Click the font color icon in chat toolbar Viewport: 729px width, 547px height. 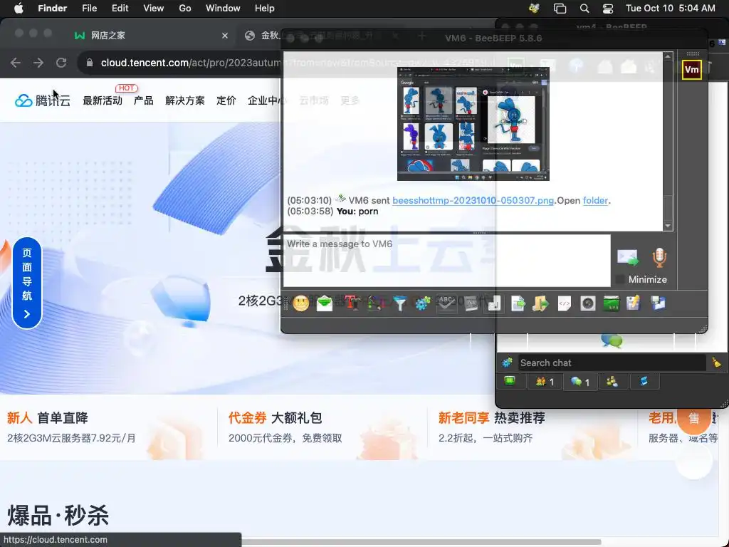tap(376, 303)
